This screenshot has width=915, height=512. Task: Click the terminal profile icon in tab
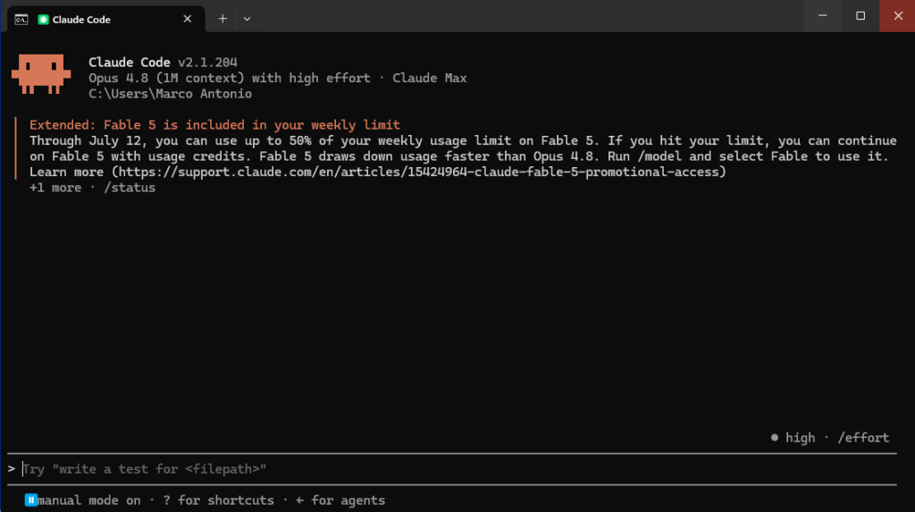21,20
